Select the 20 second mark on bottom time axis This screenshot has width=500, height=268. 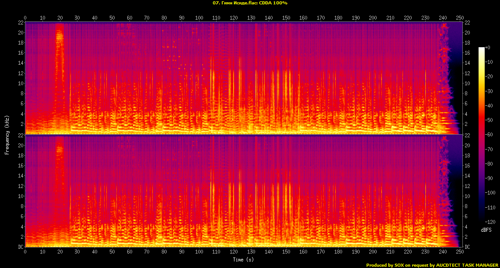tap(60, 252)
